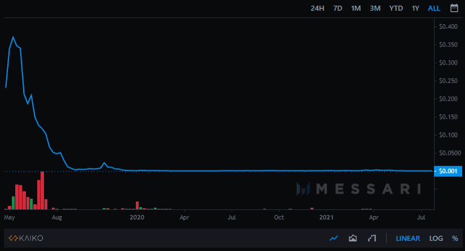Click the May label on time axis

coord(10,218)
